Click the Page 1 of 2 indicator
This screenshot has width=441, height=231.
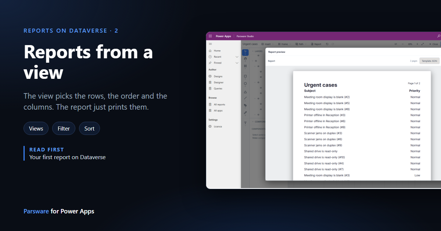coord(414,84)
